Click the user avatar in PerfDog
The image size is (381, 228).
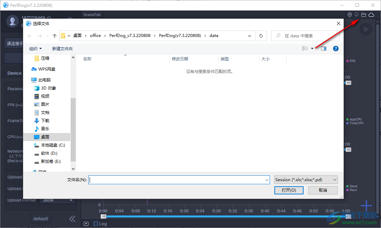[12, 21]
